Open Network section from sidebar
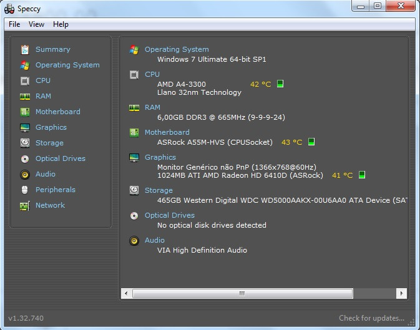The image size is (420, 330). 50,205
